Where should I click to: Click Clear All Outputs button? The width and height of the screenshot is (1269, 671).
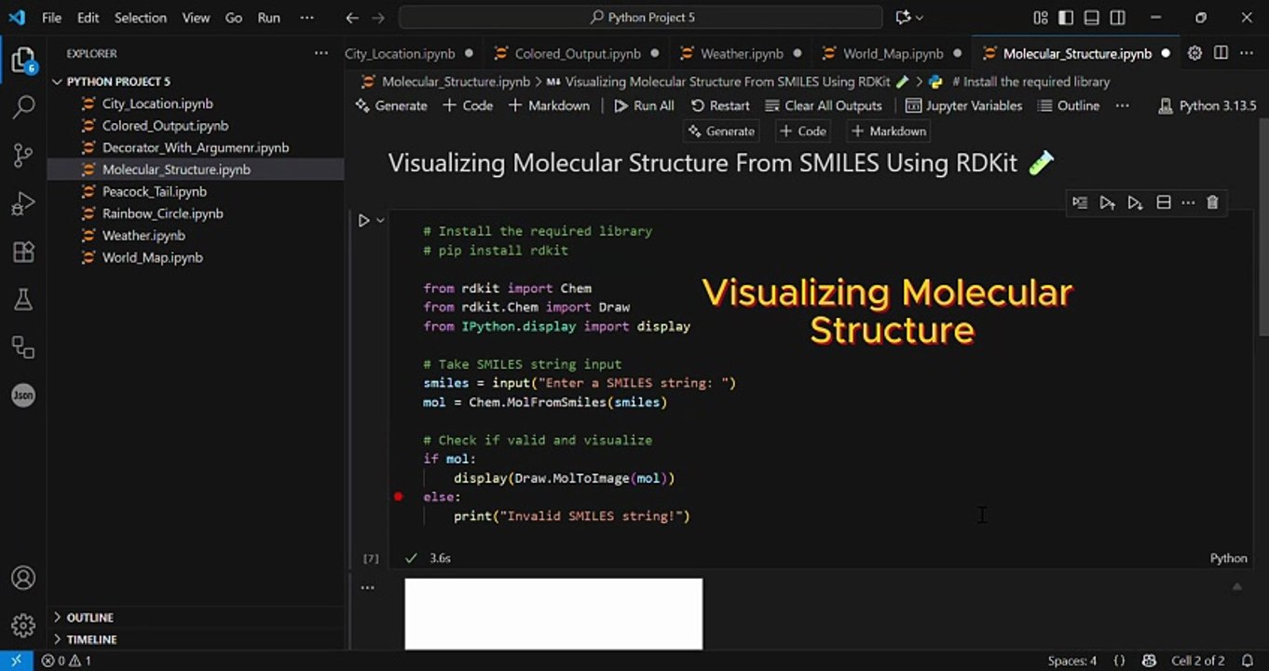pos(823,105)
